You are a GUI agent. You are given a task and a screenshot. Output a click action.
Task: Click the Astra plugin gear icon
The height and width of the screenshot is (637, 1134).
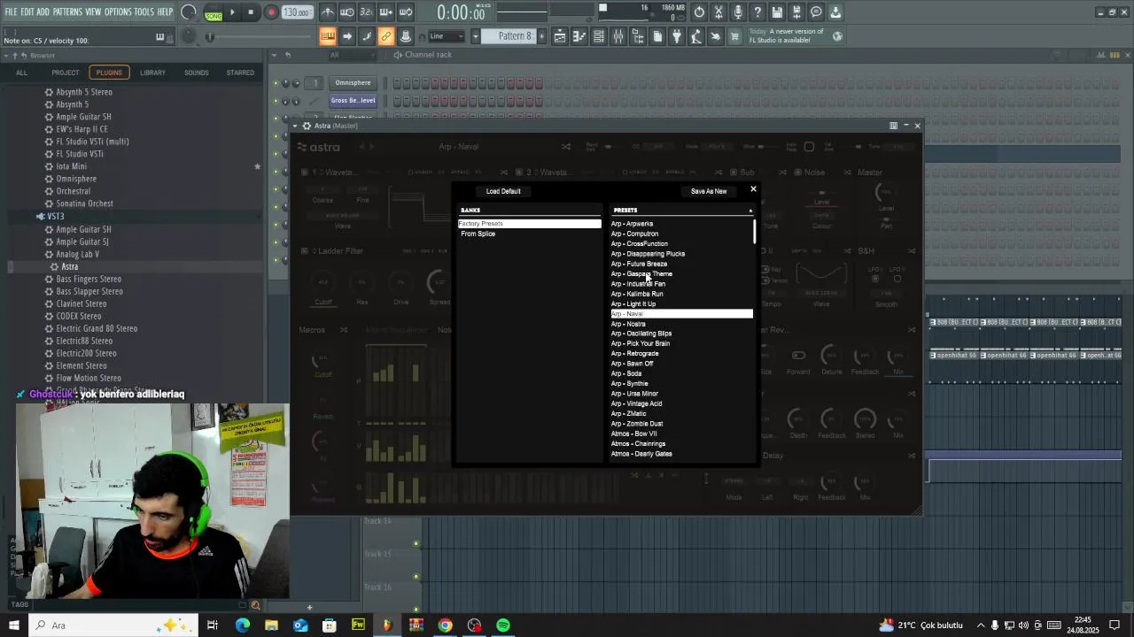click(307, 126)
